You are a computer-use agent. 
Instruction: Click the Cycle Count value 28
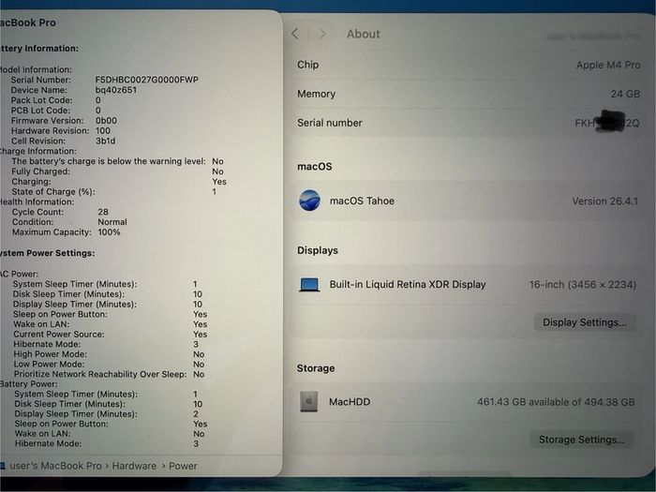click(x=103, y=212)
